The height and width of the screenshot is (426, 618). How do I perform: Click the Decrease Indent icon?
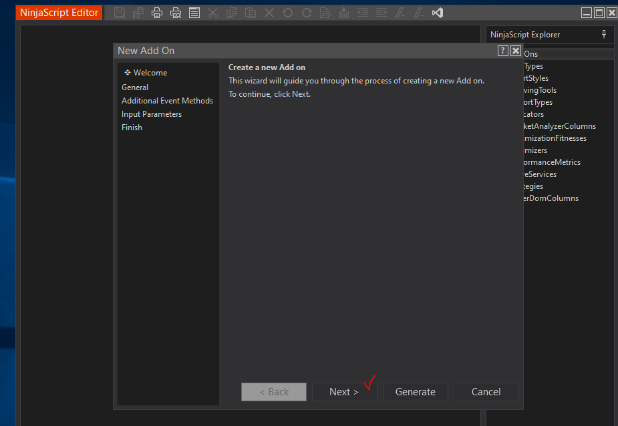point(363,13)
